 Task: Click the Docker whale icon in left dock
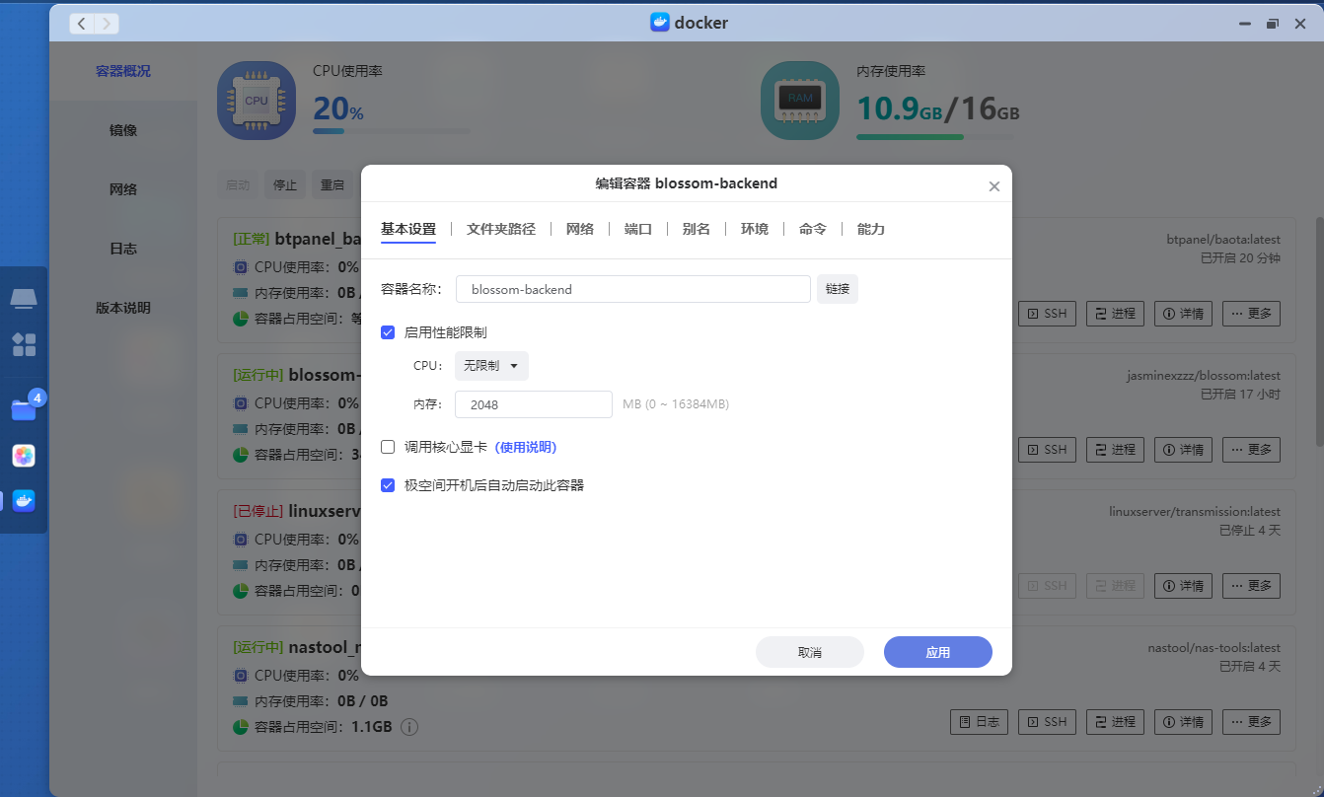(x=24, y=501)
